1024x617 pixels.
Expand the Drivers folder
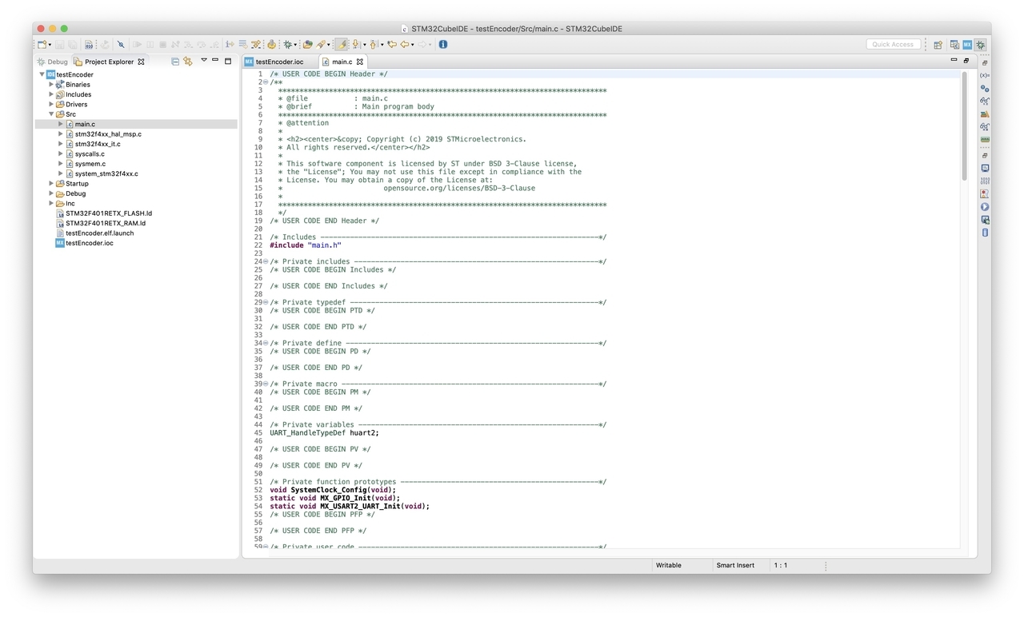click(51, 104)
